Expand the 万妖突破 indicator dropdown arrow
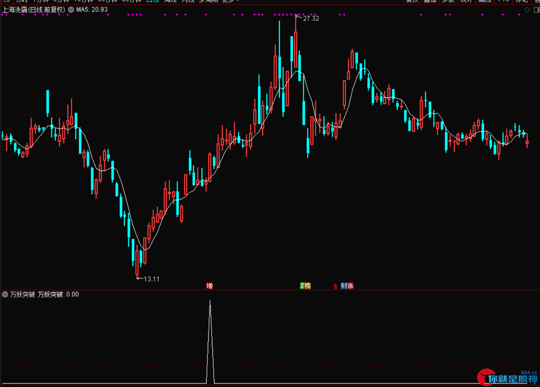 click(5, 294)
